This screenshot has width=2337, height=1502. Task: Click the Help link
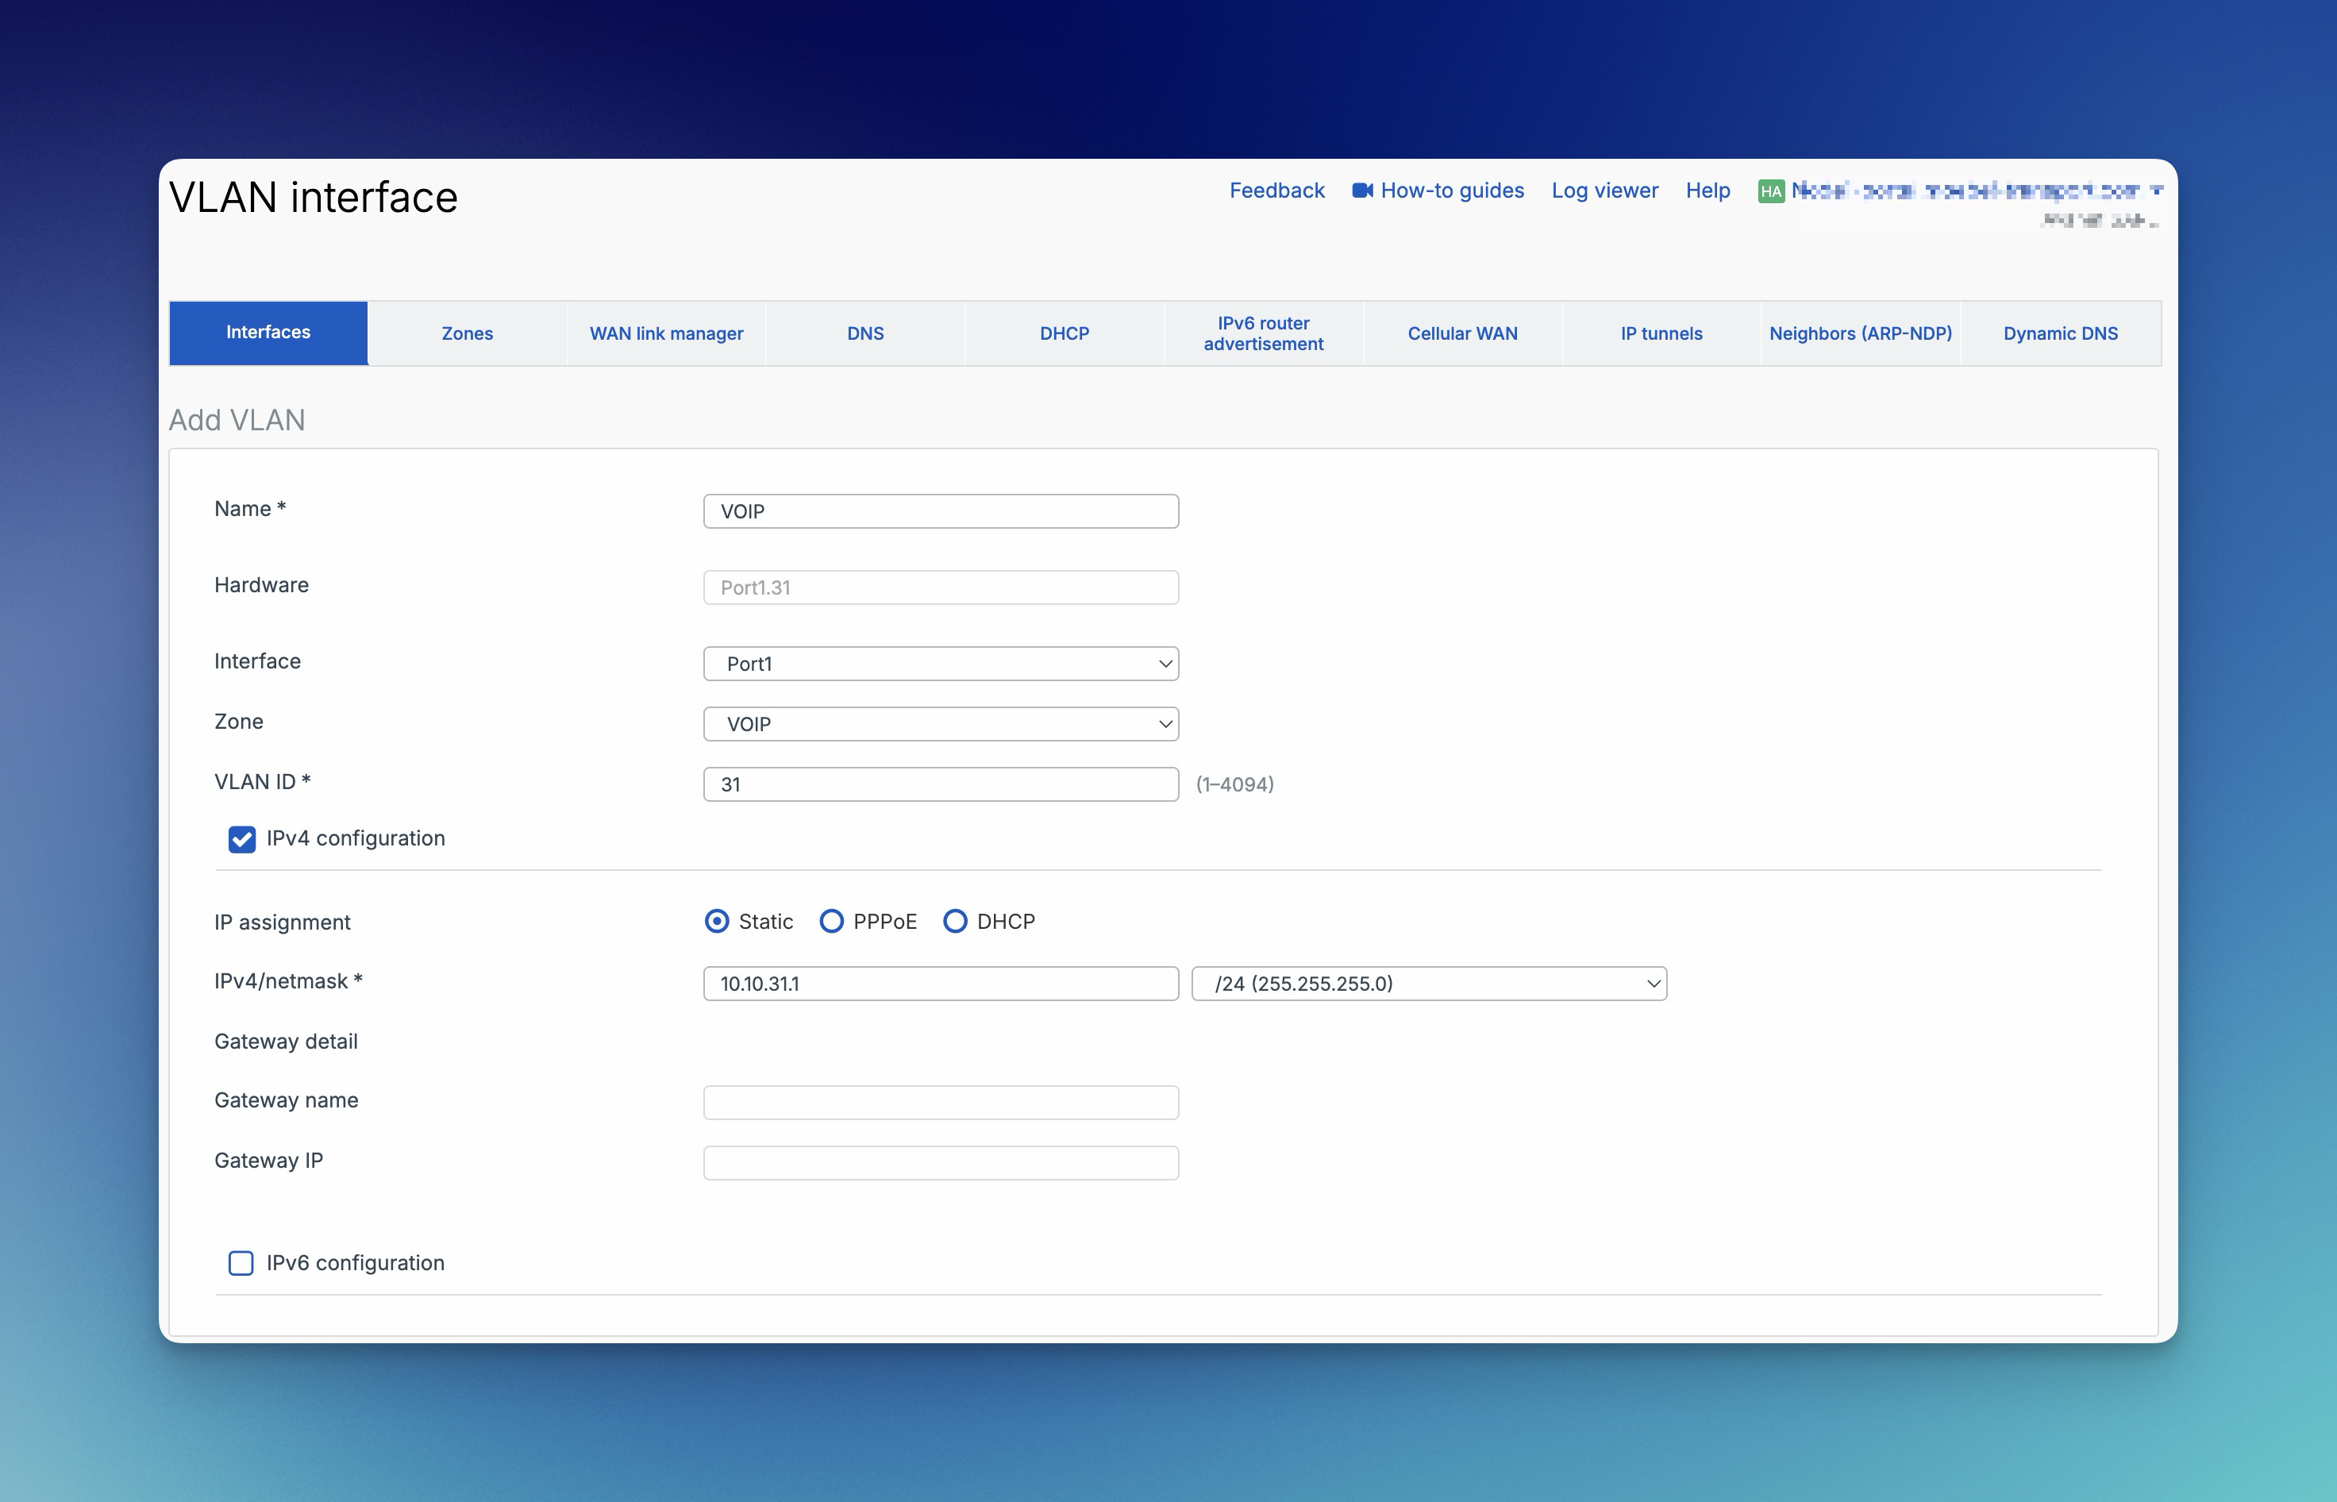tap(1708, 191)
